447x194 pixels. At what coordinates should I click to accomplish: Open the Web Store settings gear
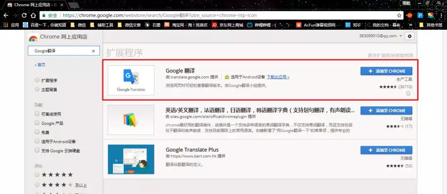(x=410, y=36)
